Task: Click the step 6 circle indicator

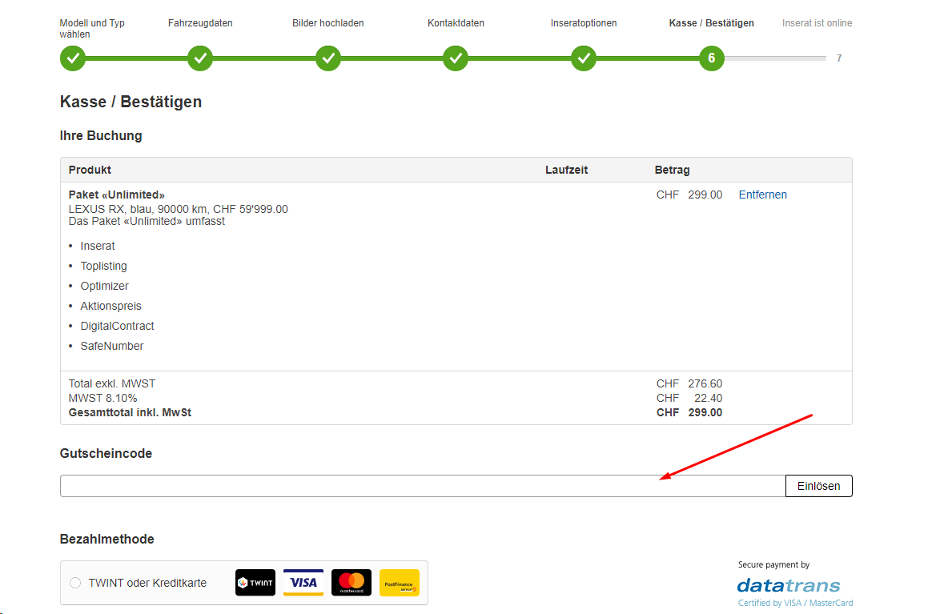Action: [711, 58]
